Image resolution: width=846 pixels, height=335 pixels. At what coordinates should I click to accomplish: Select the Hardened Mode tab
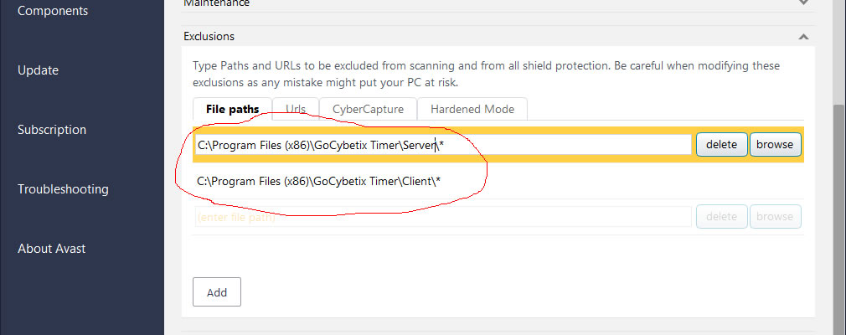pos(472,109)
